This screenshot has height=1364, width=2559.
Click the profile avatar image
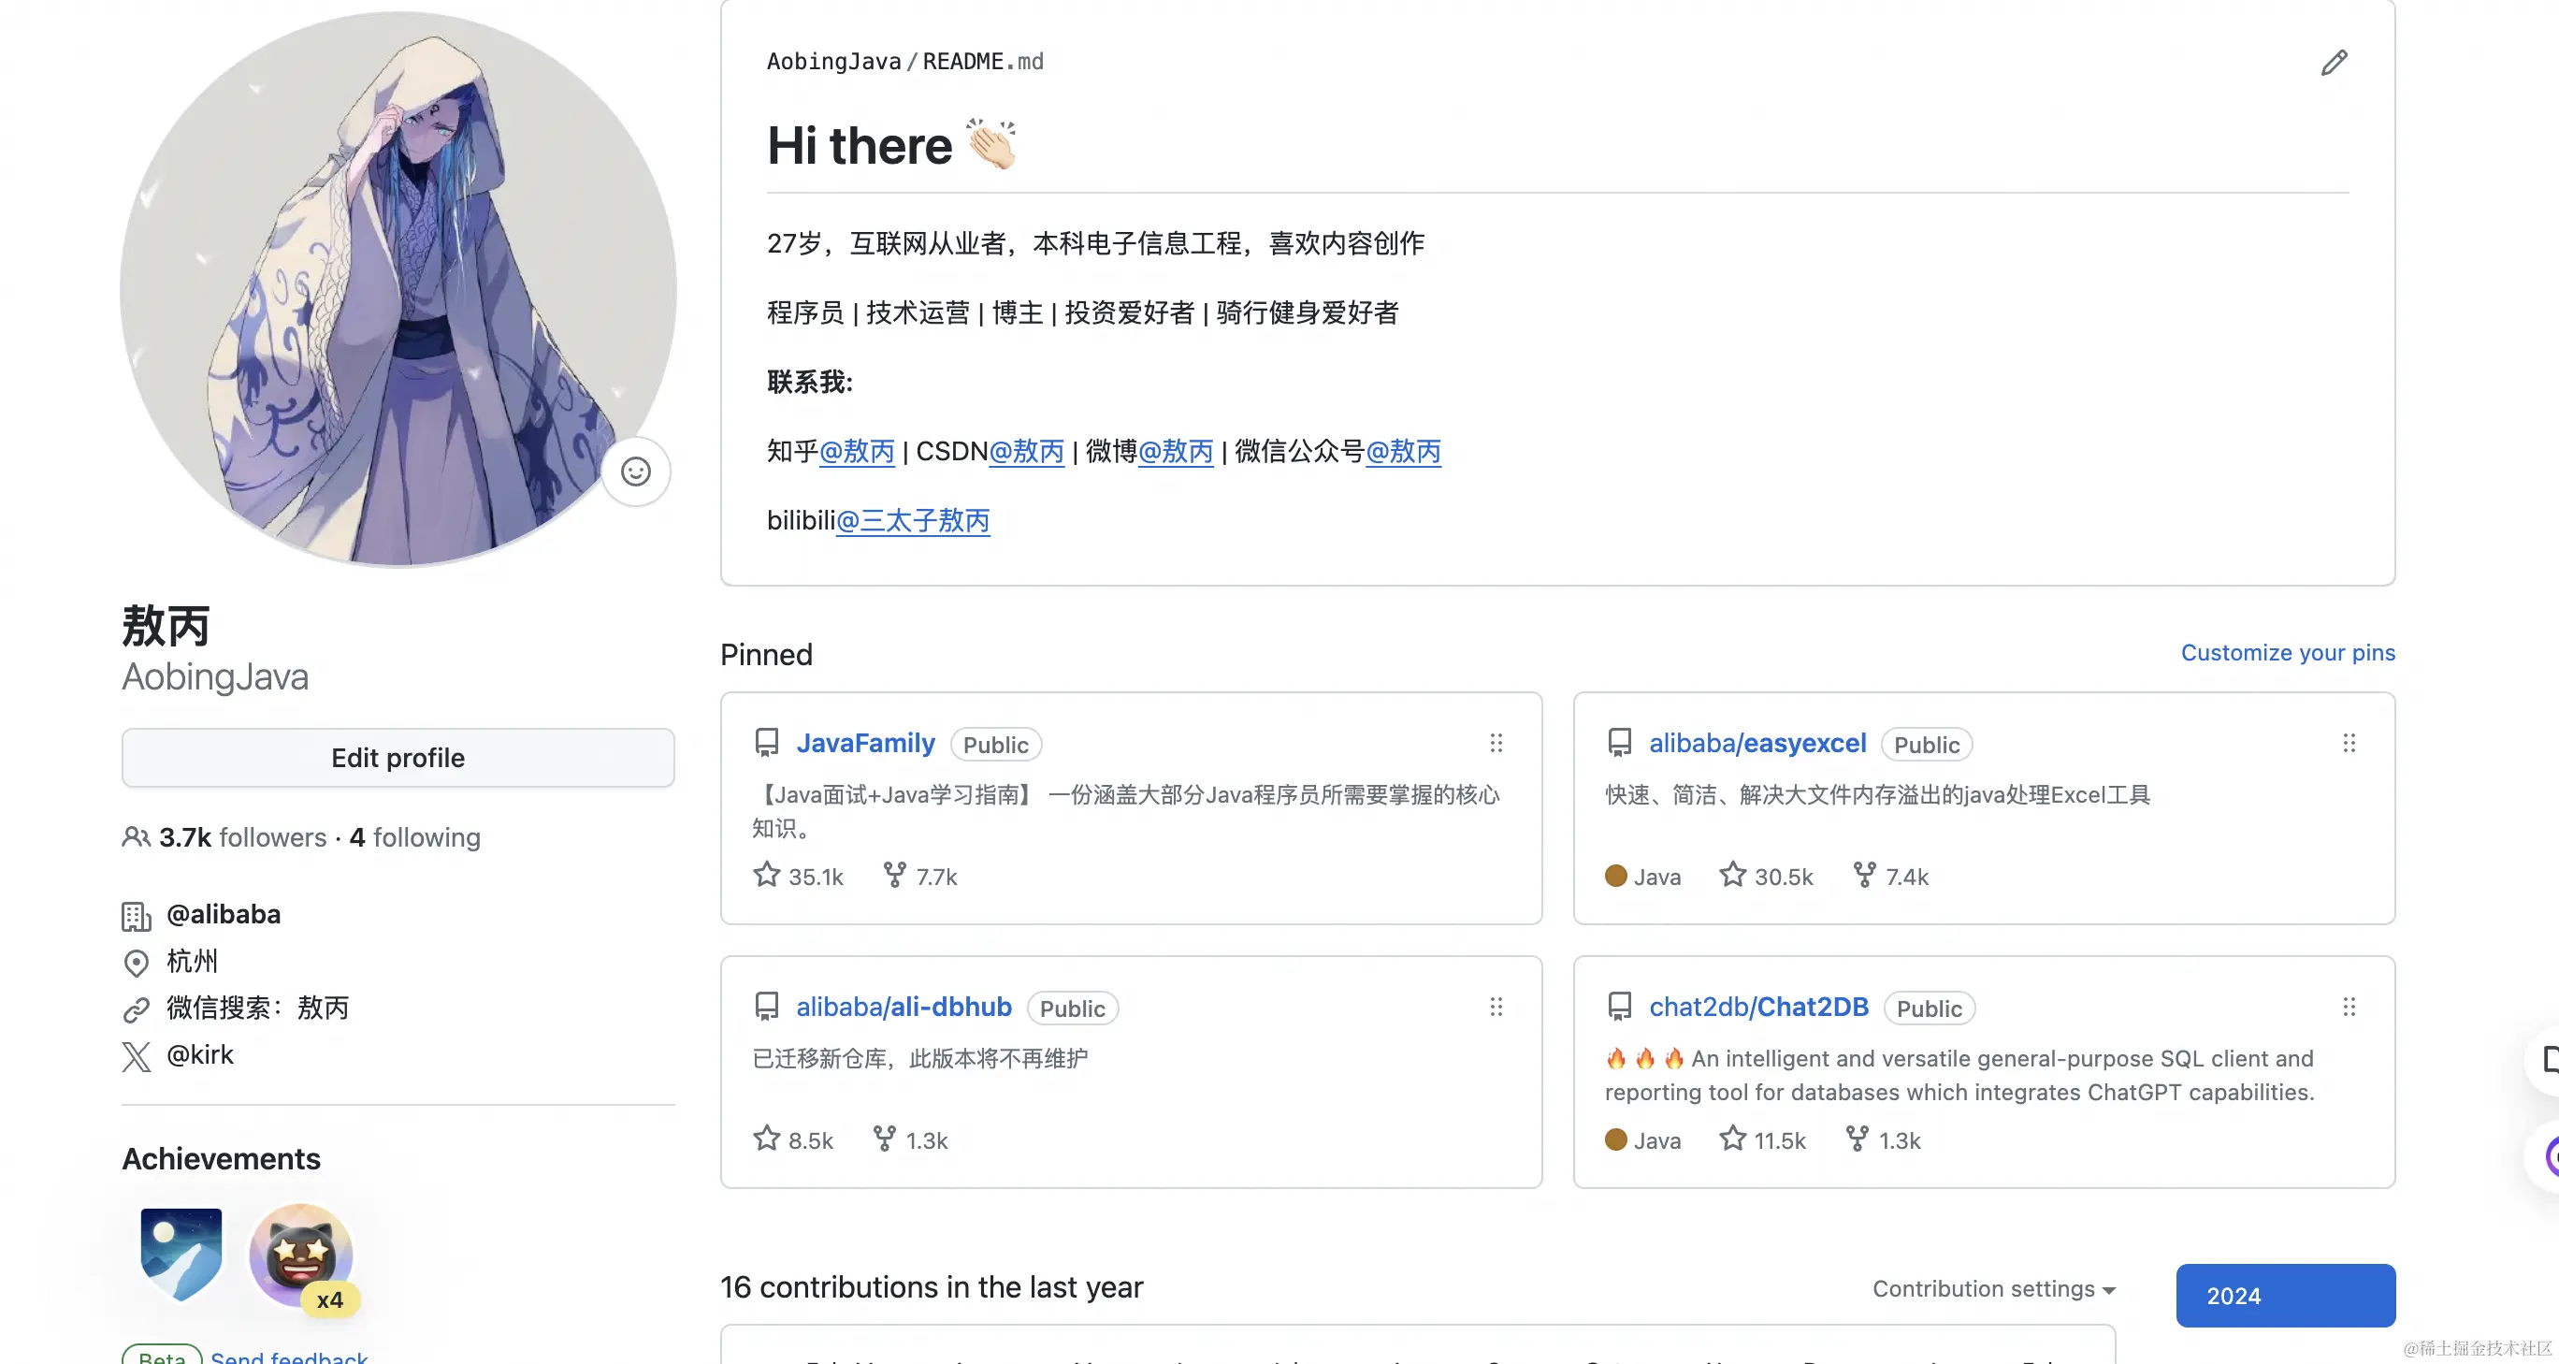[398, 288]
